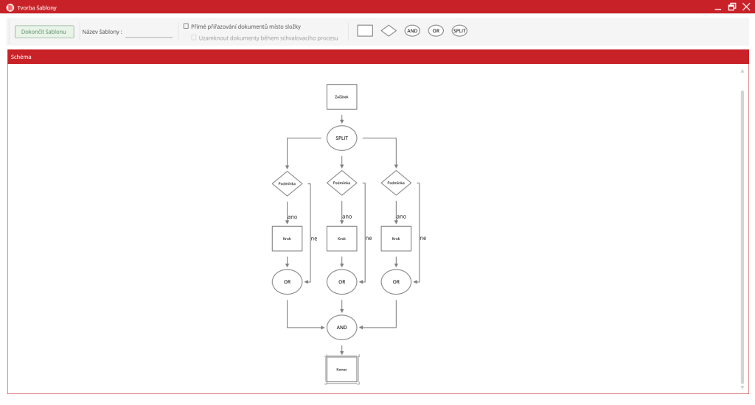This screenshot has height=405, width=755.
Task: Click the Začátek start node
Action: (341, 96)
